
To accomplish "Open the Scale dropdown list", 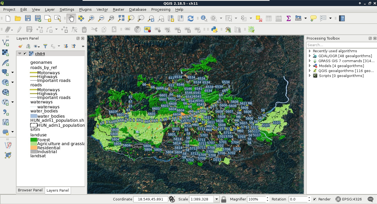I will tap(217, 199).
